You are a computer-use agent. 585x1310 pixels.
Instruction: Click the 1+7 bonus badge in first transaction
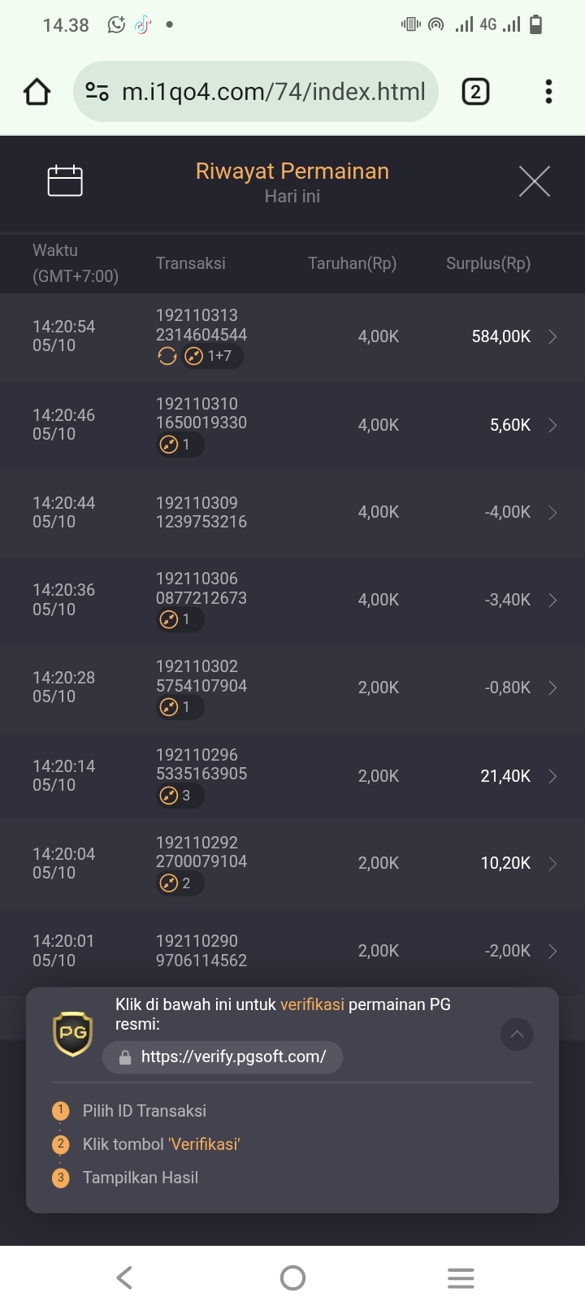click(212, 356)
